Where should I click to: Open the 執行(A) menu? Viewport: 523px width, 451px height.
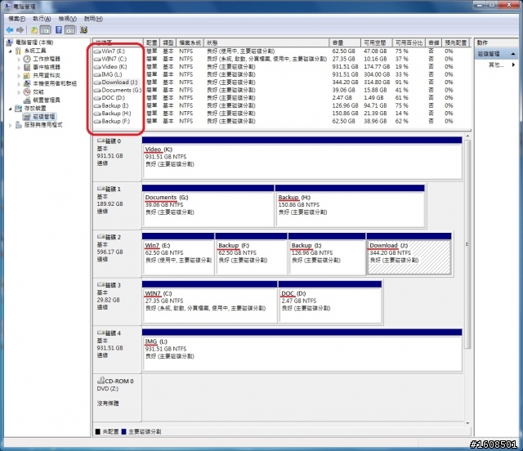(x=42, y=19)
